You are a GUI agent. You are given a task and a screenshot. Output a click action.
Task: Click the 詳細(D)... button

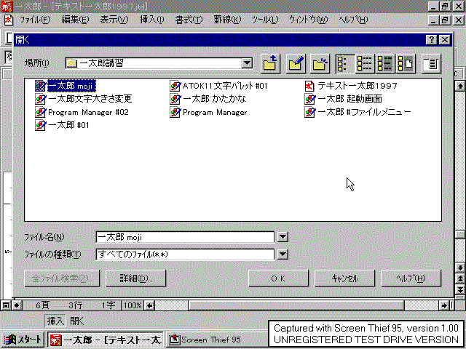tap(136, 278)
